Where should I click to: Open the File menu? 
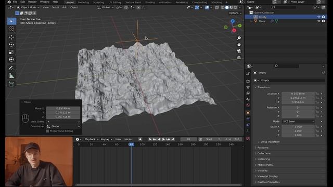pyautogui.click(x=15, y=2)
